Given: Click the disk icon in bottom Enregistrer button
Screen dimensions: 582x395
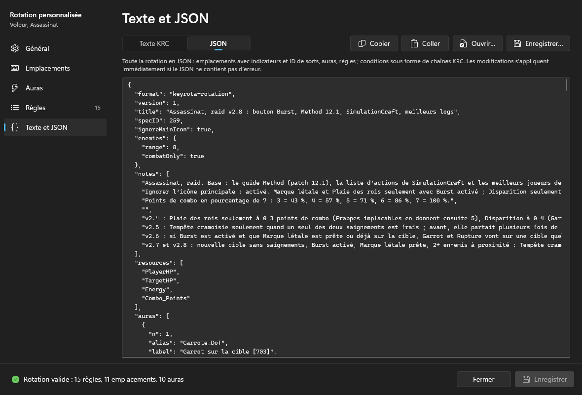Looking at the screenshot, I should click(526, 379).
